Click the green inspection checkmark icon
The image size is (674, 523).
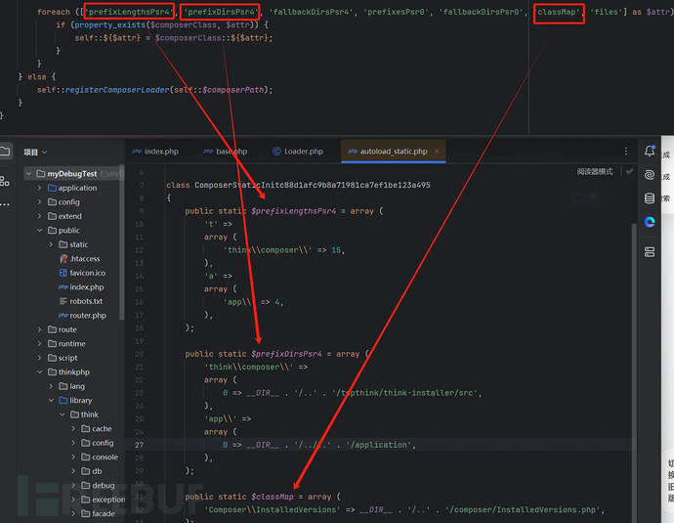pos(629,171)
